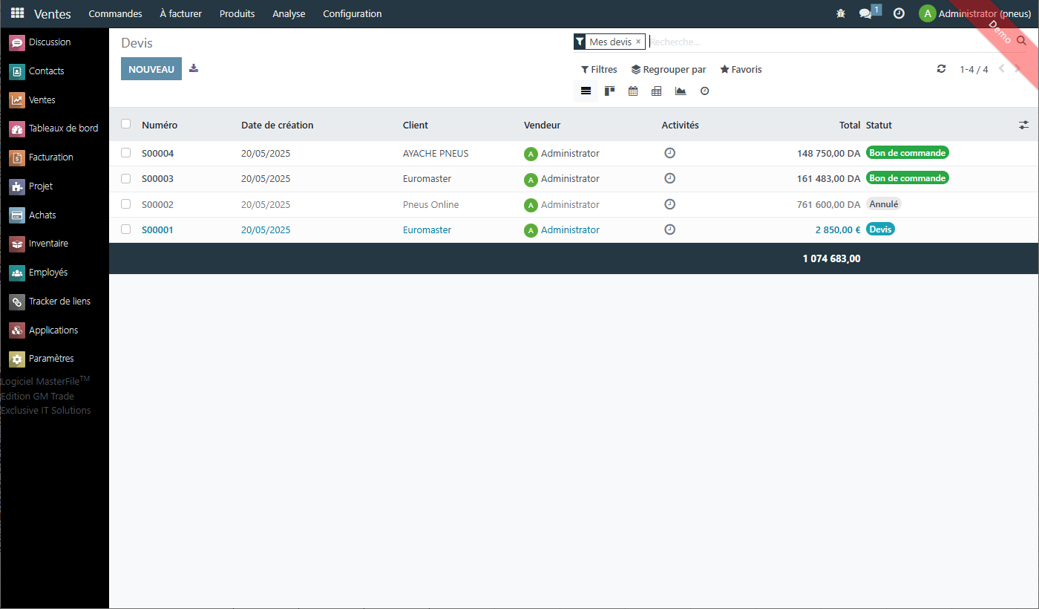
Task: Click client AYACHE PNEUS cell
Action: pos(436,153)
